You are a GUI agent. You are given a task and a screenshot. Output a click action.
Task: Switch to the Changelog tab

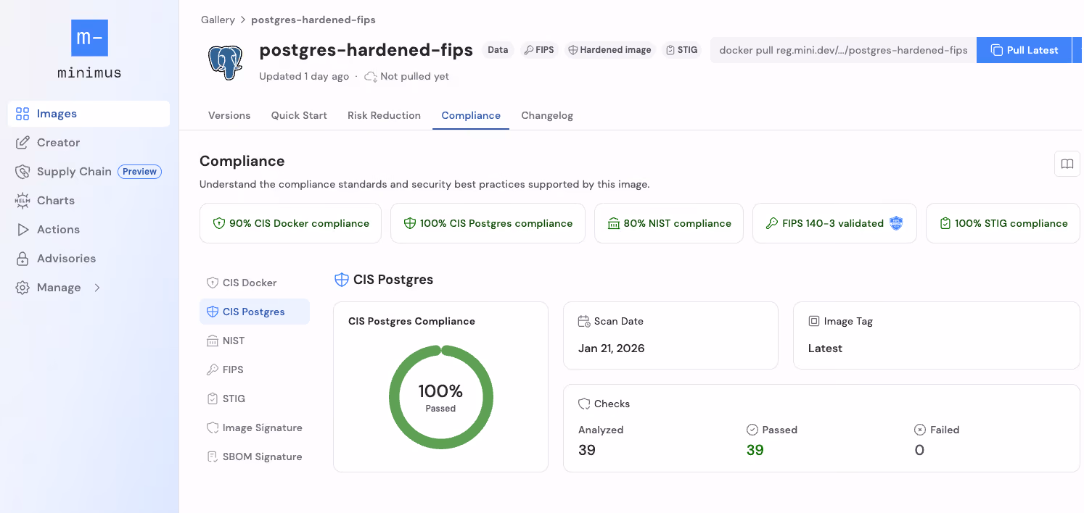coord(547,115)
